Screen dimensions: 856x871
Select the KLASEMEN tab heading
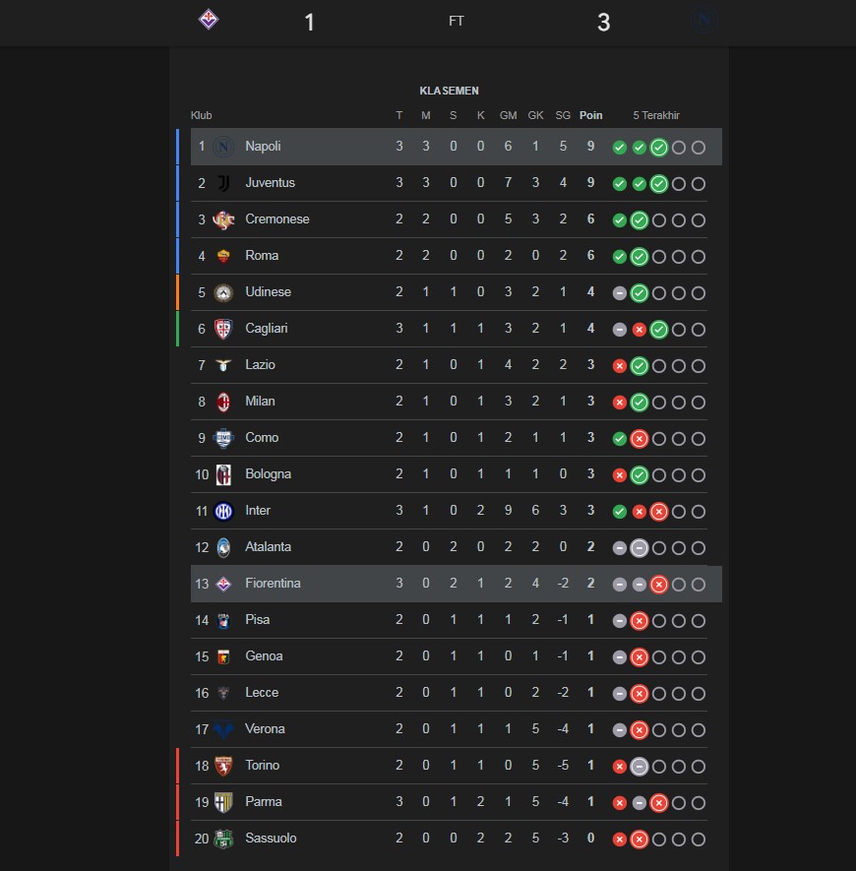(x=449, y=91)
